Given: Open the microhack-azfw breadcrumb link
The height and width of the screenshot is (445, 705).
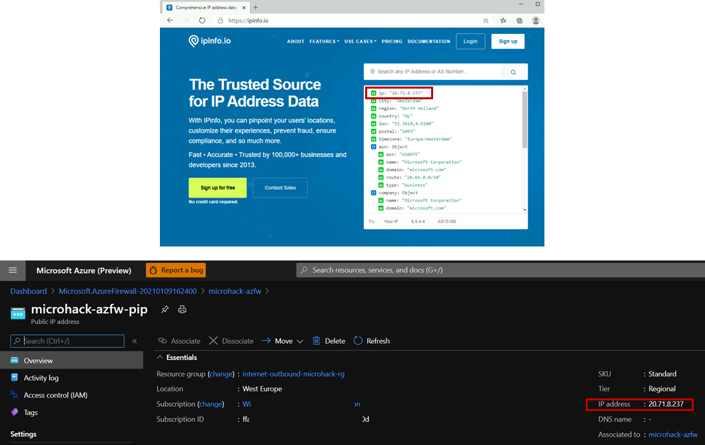Looking at the screenshot, I should (x=235, y=291).
